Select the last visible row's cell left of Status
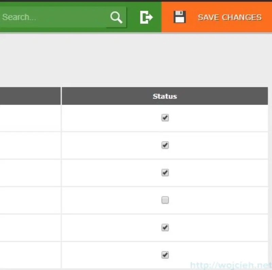The height and width of the screenshot is (270, 272). click(x=30, y=255)
